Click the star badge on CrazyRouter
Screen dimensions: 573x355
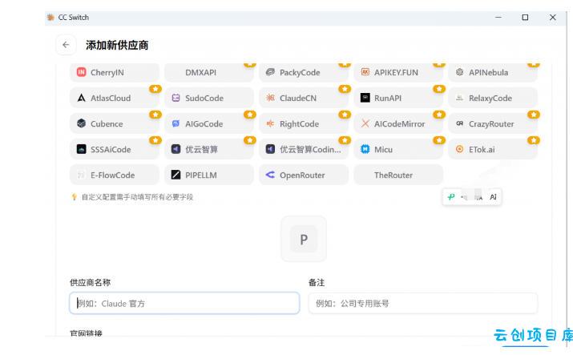(534, 115)
